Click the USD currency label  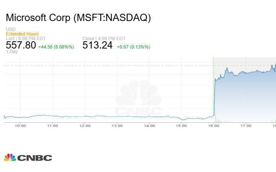coord(11,29)
